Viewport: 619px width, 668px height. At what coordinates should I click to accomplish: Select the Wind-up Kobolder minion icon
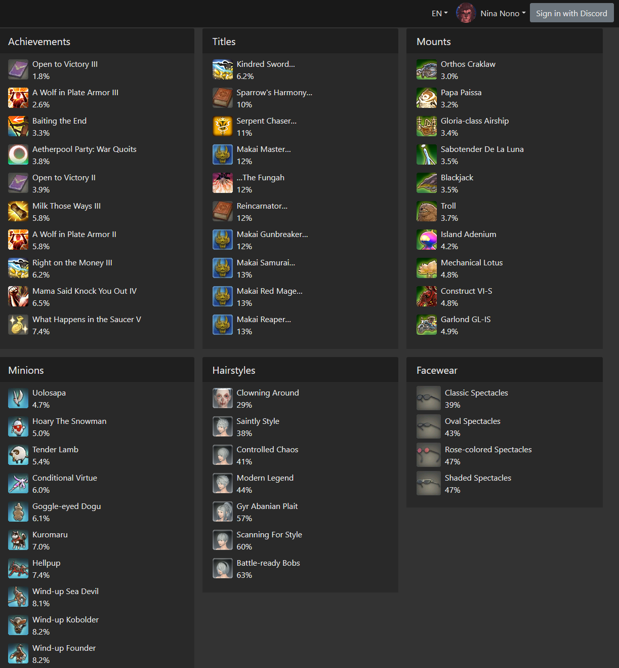coord(18,625)
